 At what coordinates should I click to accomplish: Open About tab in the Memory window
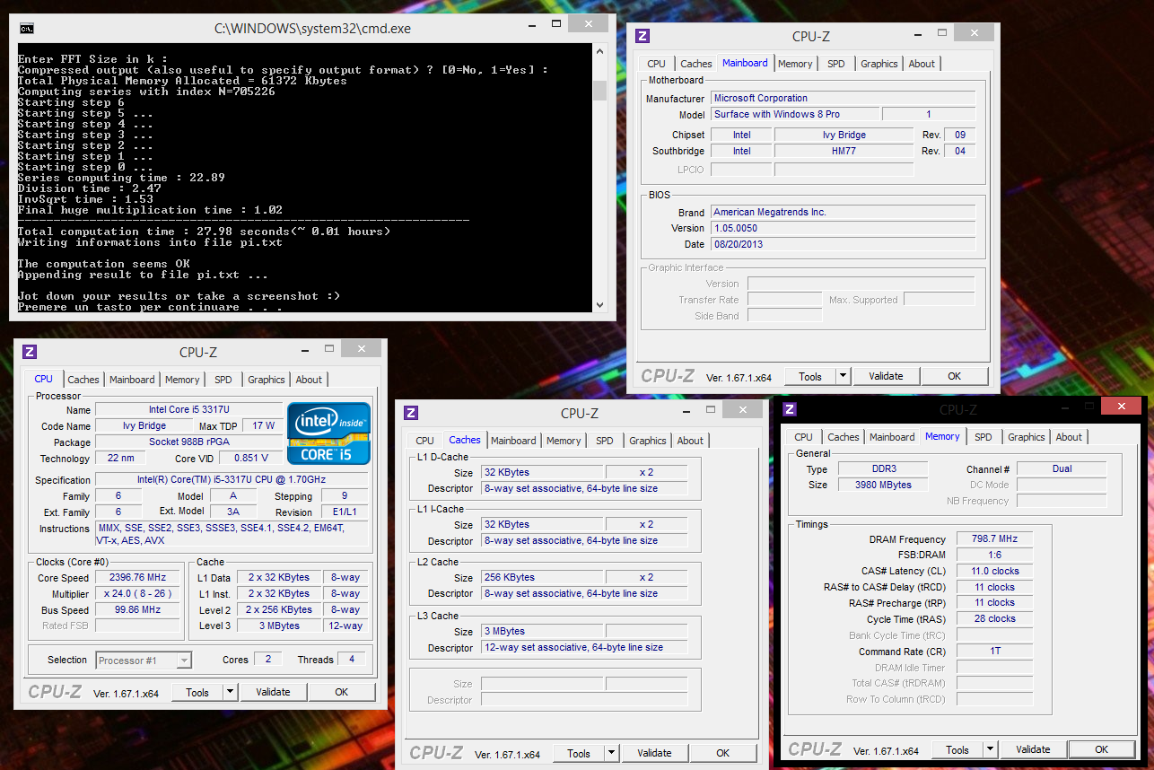[x=1068, y=437]
